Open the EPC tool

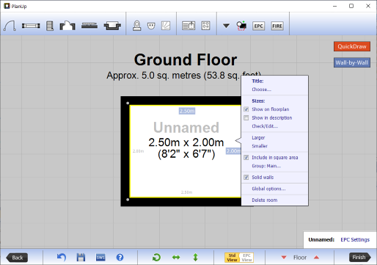point(258,26)
